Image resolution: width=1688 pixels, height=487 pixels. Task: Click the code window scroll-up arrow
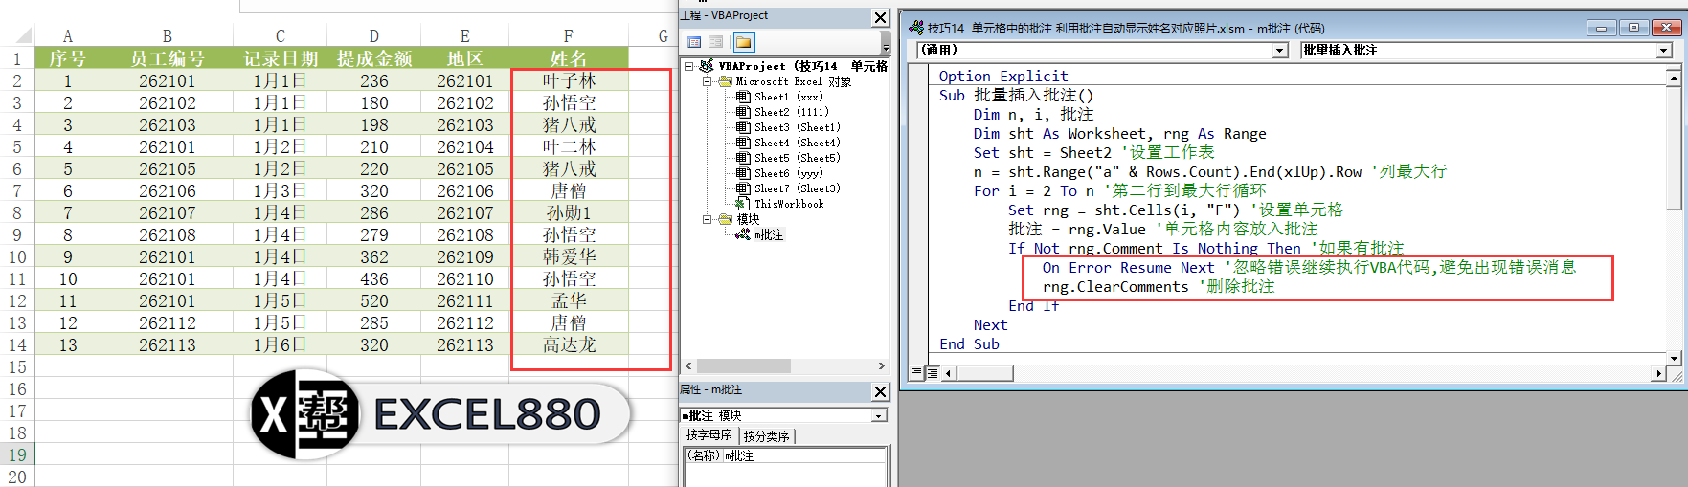pyautogui.click(x=1674, y=77)
